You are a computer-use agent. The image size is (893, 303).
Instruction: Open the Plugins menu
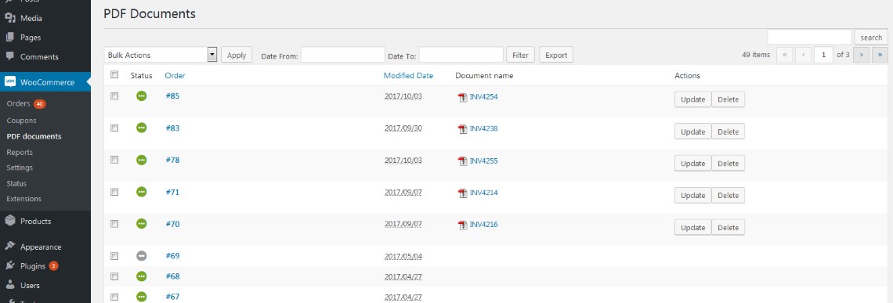pyautogui.click(x=33, y=266)
